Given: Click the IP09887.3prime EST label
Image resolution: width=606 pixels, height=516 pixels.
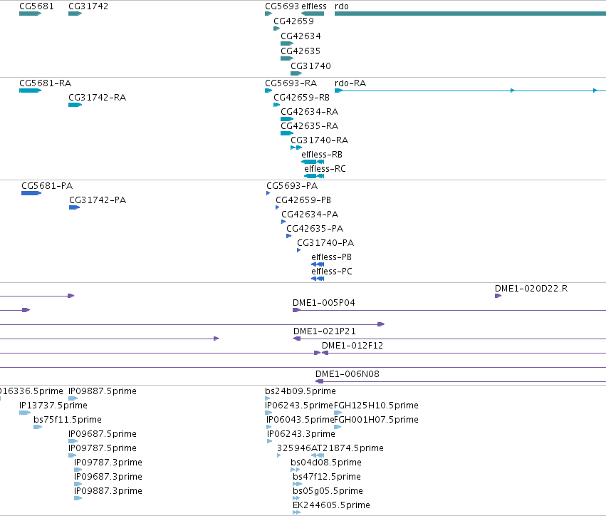Looking at the screenshot, I should [x=108, y=491].
